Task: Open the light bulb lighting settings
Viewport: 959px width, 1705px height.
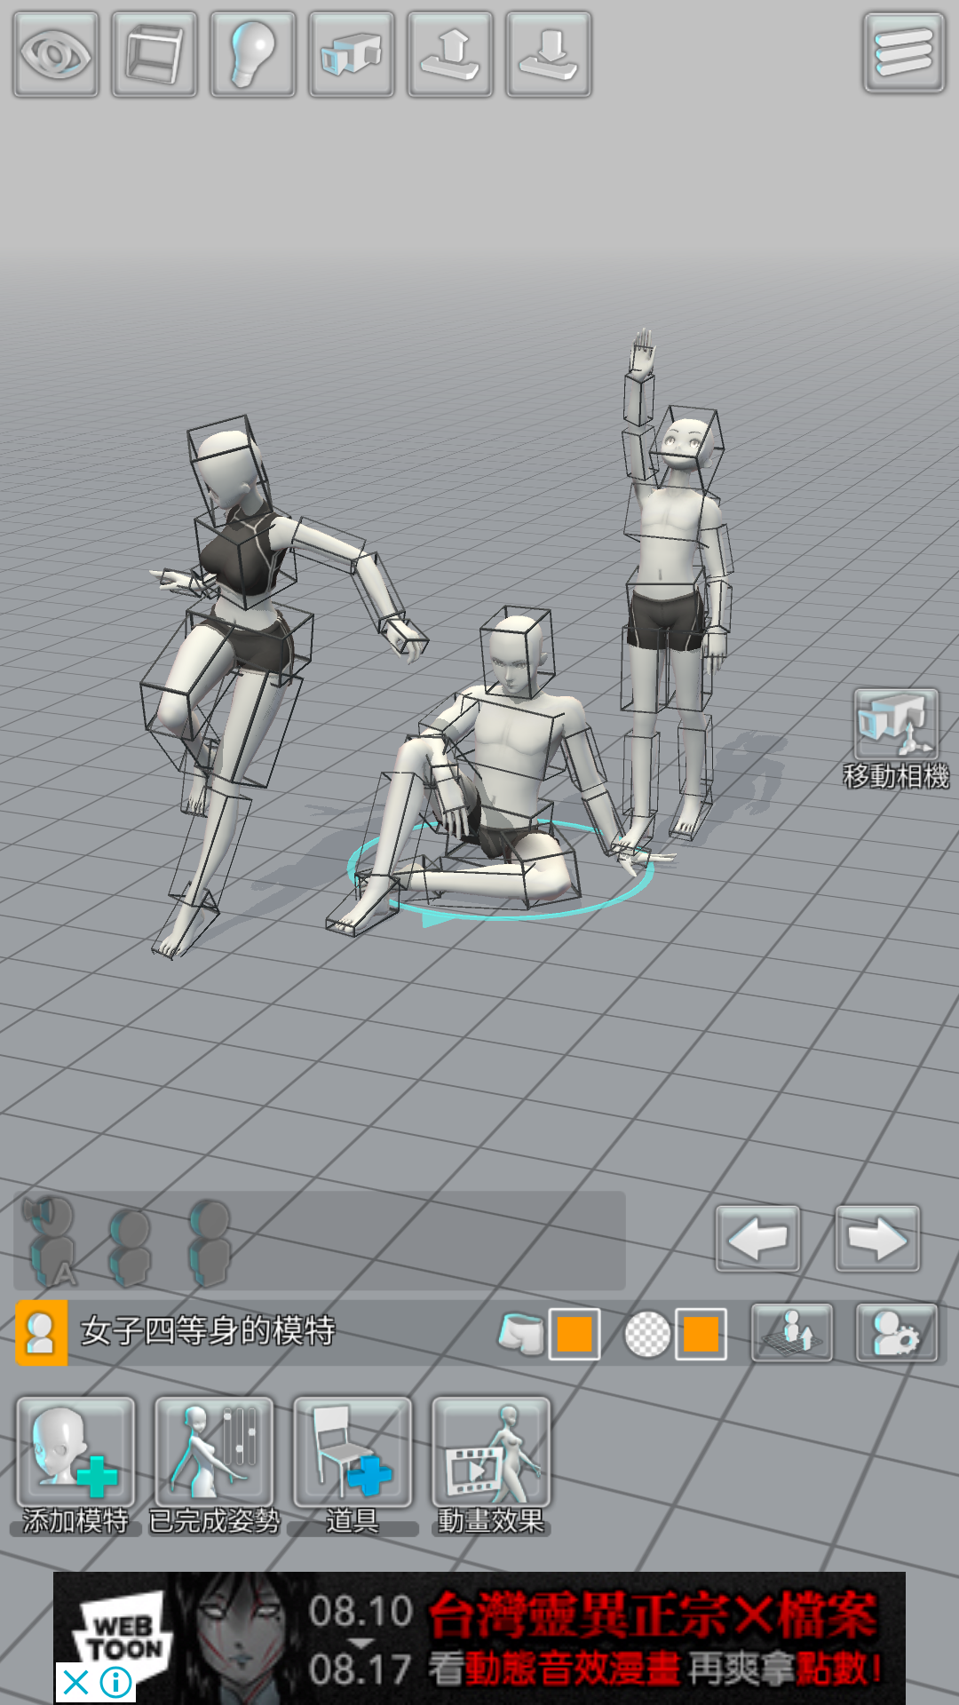Action: [253, 54]
